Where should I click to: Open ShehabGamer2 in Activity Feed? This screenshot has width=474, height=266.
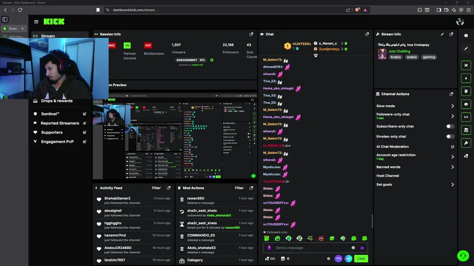click(117, 198)
